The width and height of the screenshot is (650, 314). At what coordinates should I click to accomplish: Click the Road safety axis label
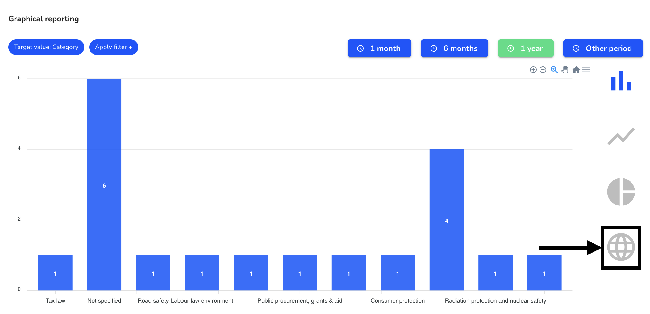tap(153, 301)
